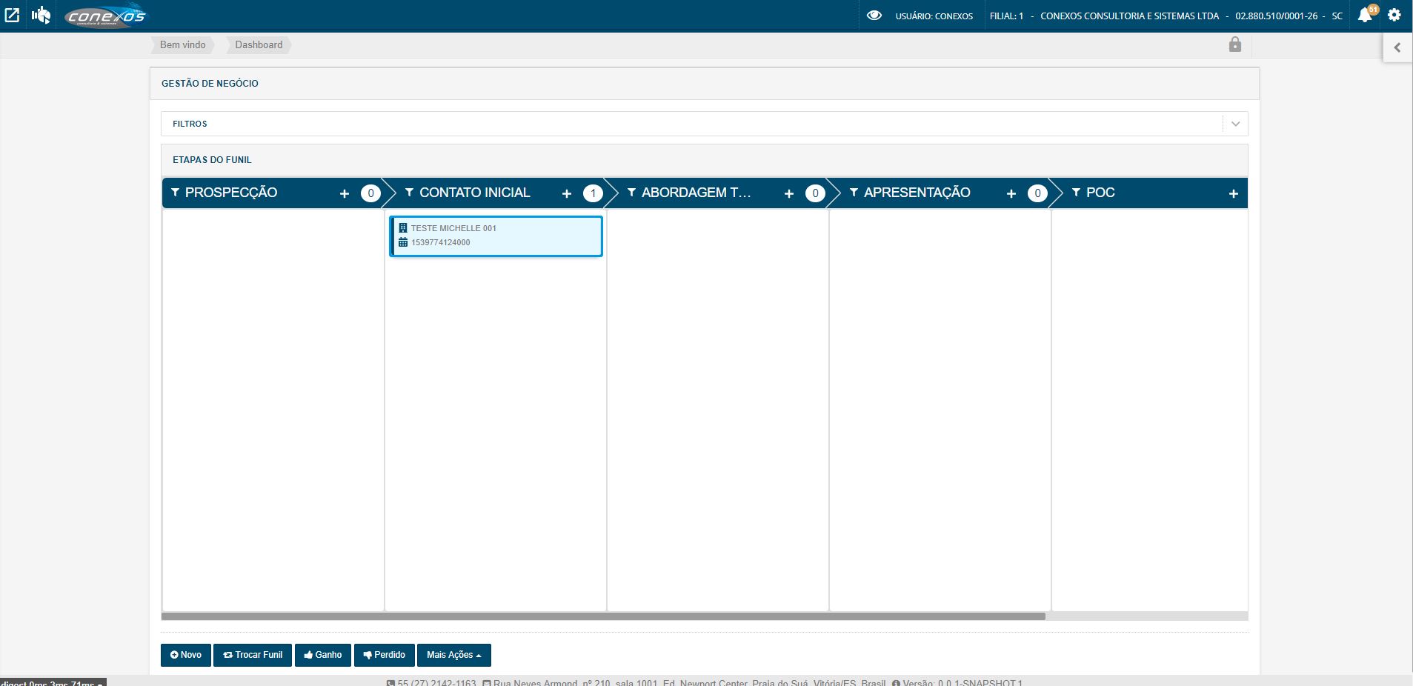Image resolution: width=1413 pixels, height=686 pixels.
Task: Click the filter icon beside Apresentação
Action: (854, 193)
